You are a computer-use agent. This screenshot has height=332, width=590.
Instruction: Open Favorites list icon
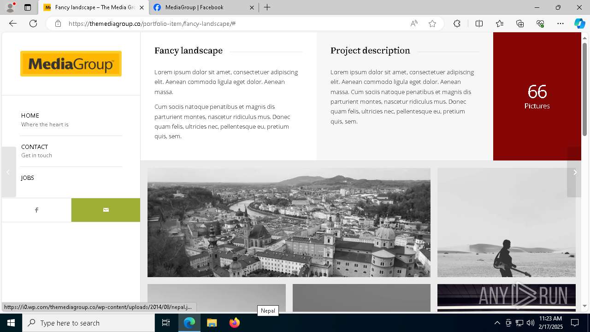click(500, 24)
